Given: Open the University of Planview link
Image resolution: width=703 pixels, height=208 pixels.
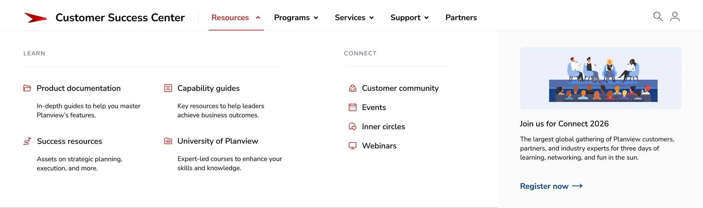Looking at the screenshot, I should pos(218,141).
